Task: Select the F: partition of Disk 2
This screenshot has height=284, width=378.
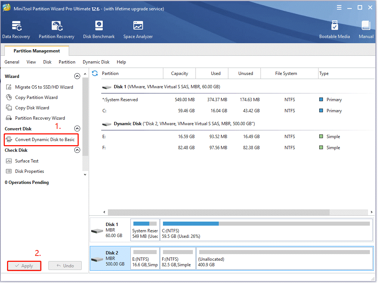Action: click(x=178, y=258)
